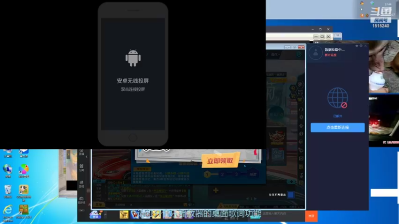
Task: Open the 云游戏 cloud gaming sidebar icon
Action: point(81,200)
